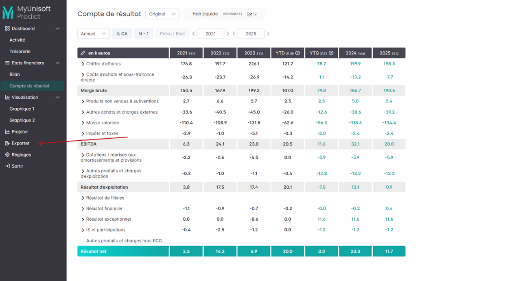The width and height of the screenshot is (516, 281).
Task: Open the YTD column help icon
Action: point(297,53)
